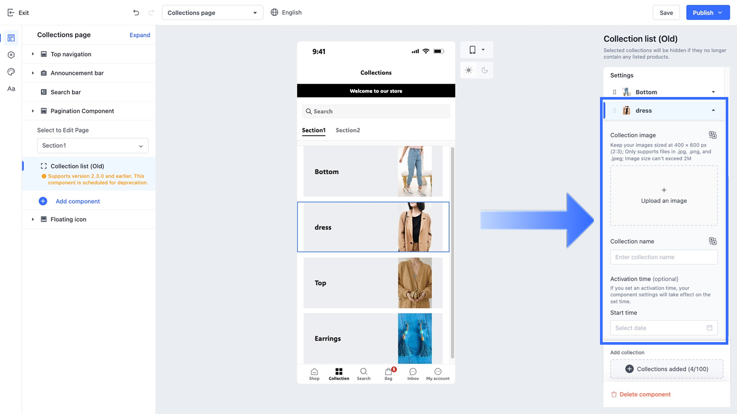Click translate icon beside Collection name
This screenshot has width=737, height=414.
coord(713,241)
